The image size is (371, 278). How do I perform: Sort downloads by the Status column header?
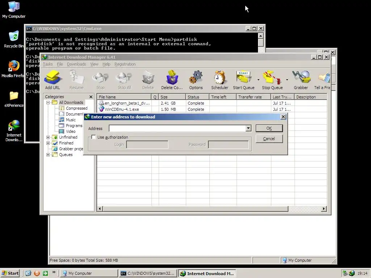197,97
